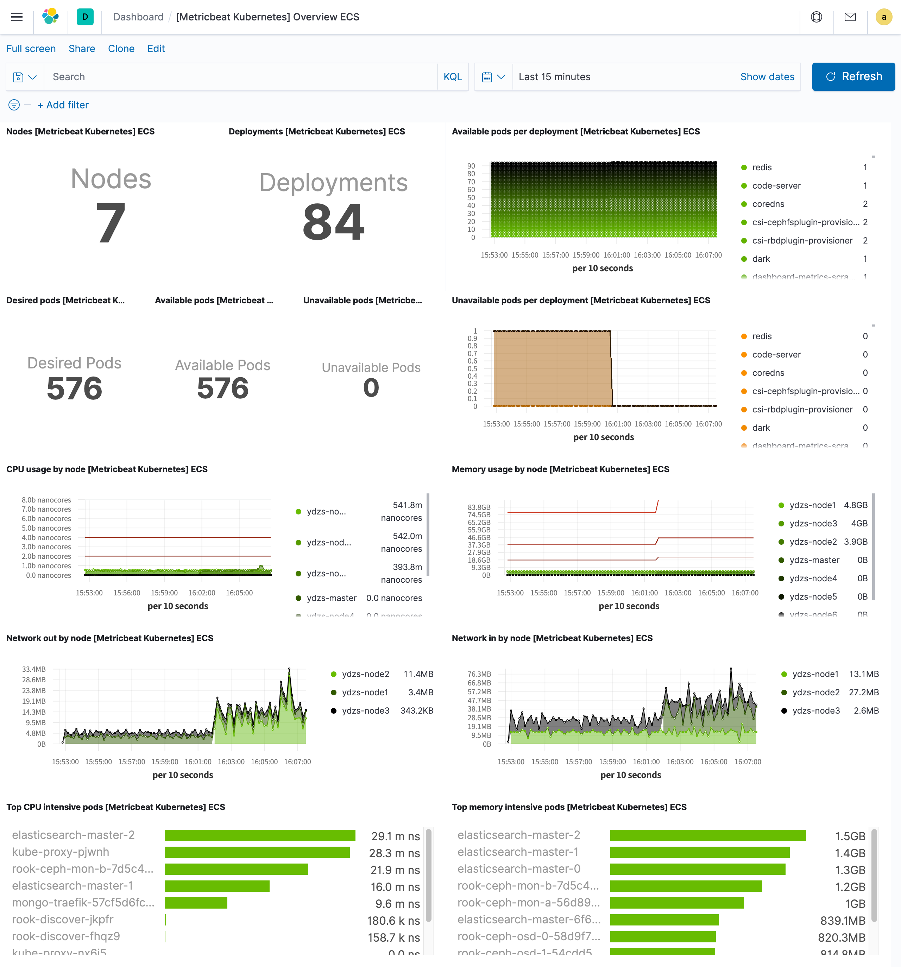Click elasticsearch-master-0 in Top memory pods
Image resolution: width=901 pixels, height=967 pixels.
click(662, 869)
